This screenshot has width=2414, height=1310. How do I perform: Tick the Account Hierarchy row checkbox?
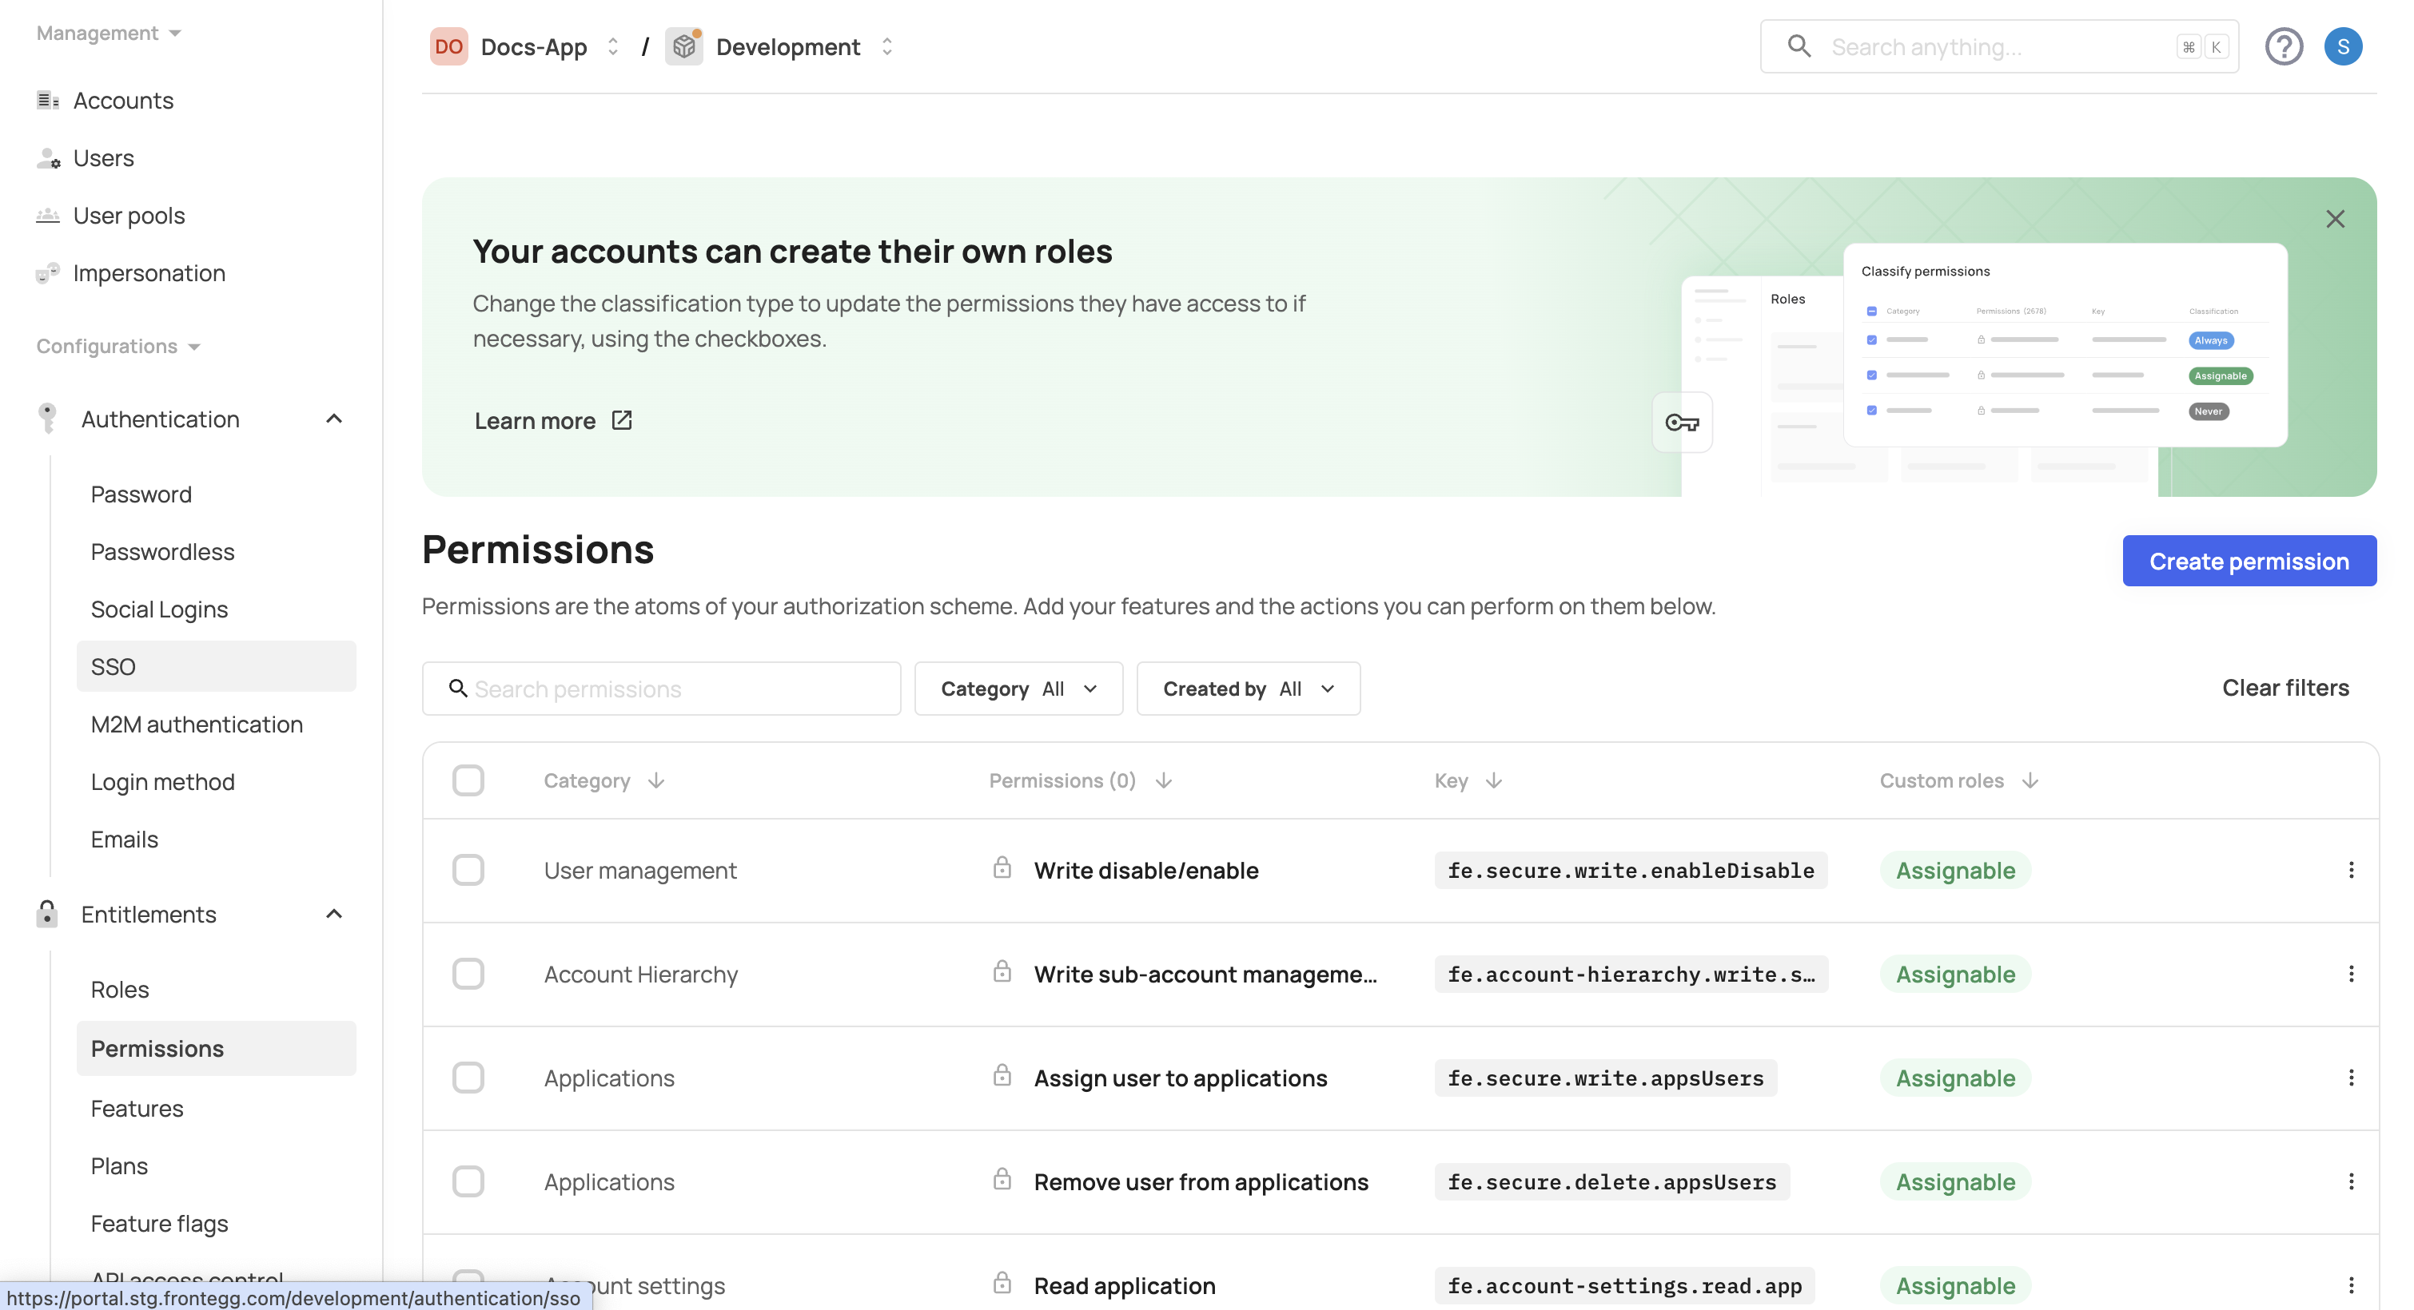pyautogui.click(x=468, y=974)
